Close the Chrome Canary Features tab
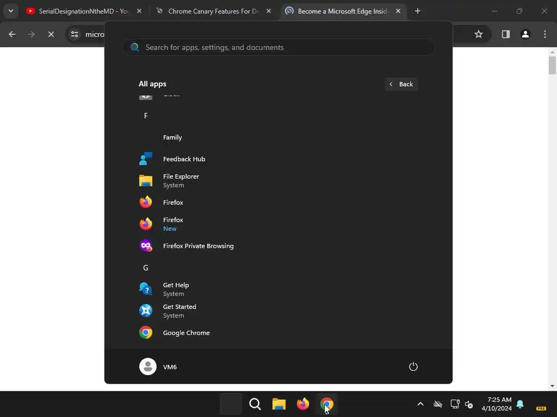This screenshot has height=417, width=557. pyautogui.click(x=269, y=11)
